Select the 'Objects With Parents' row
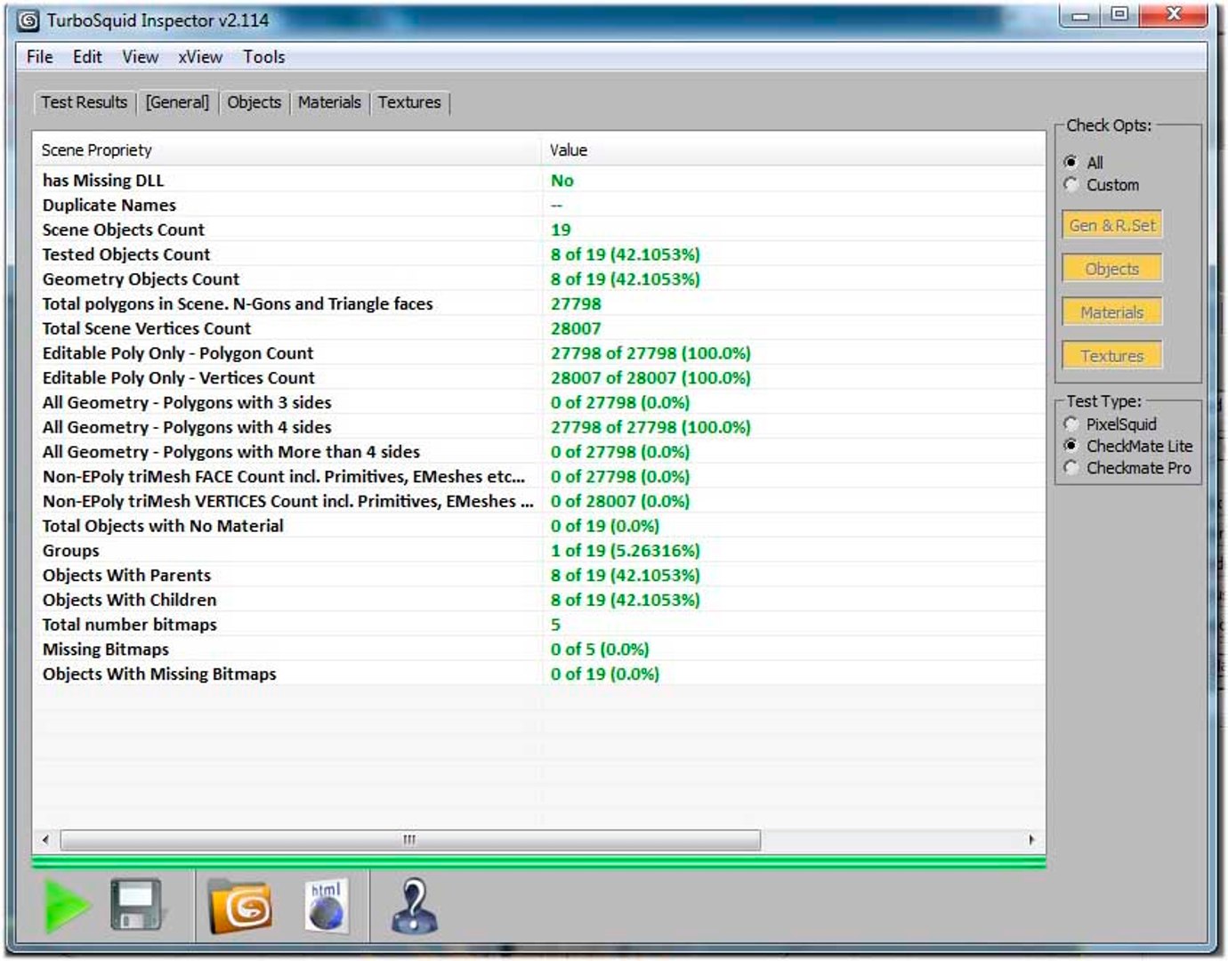 539,576
